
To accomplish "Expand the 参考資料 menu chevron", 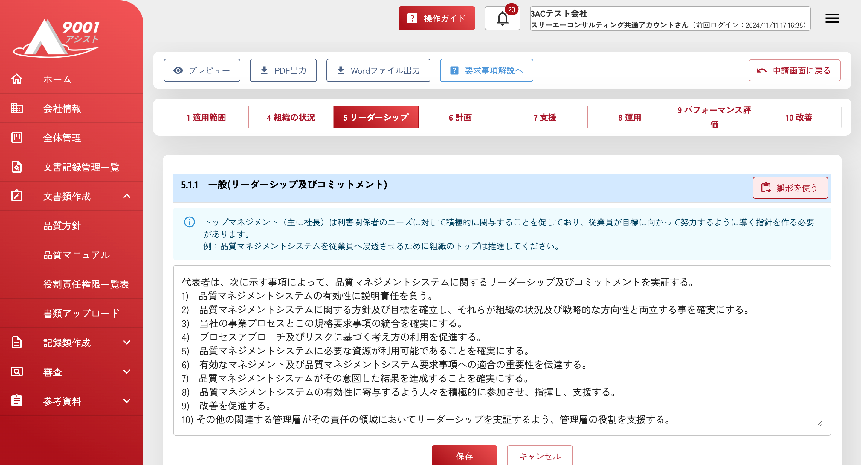I will (127, 400).
